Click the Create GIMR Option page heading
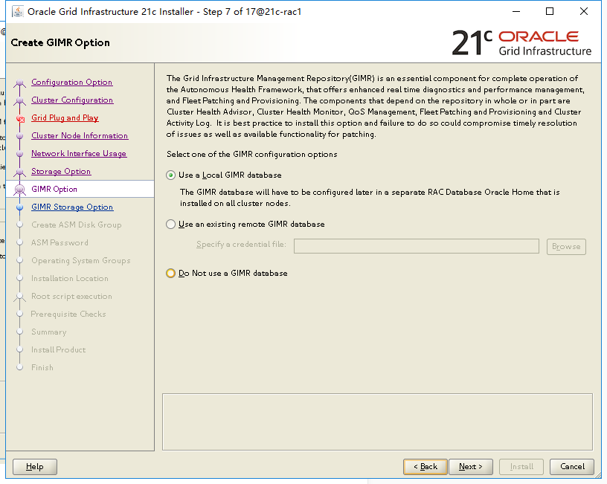 (60, 42)
